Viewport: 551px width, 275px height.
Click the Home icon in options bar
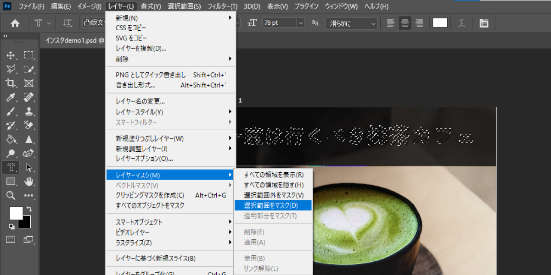[15, 23]
